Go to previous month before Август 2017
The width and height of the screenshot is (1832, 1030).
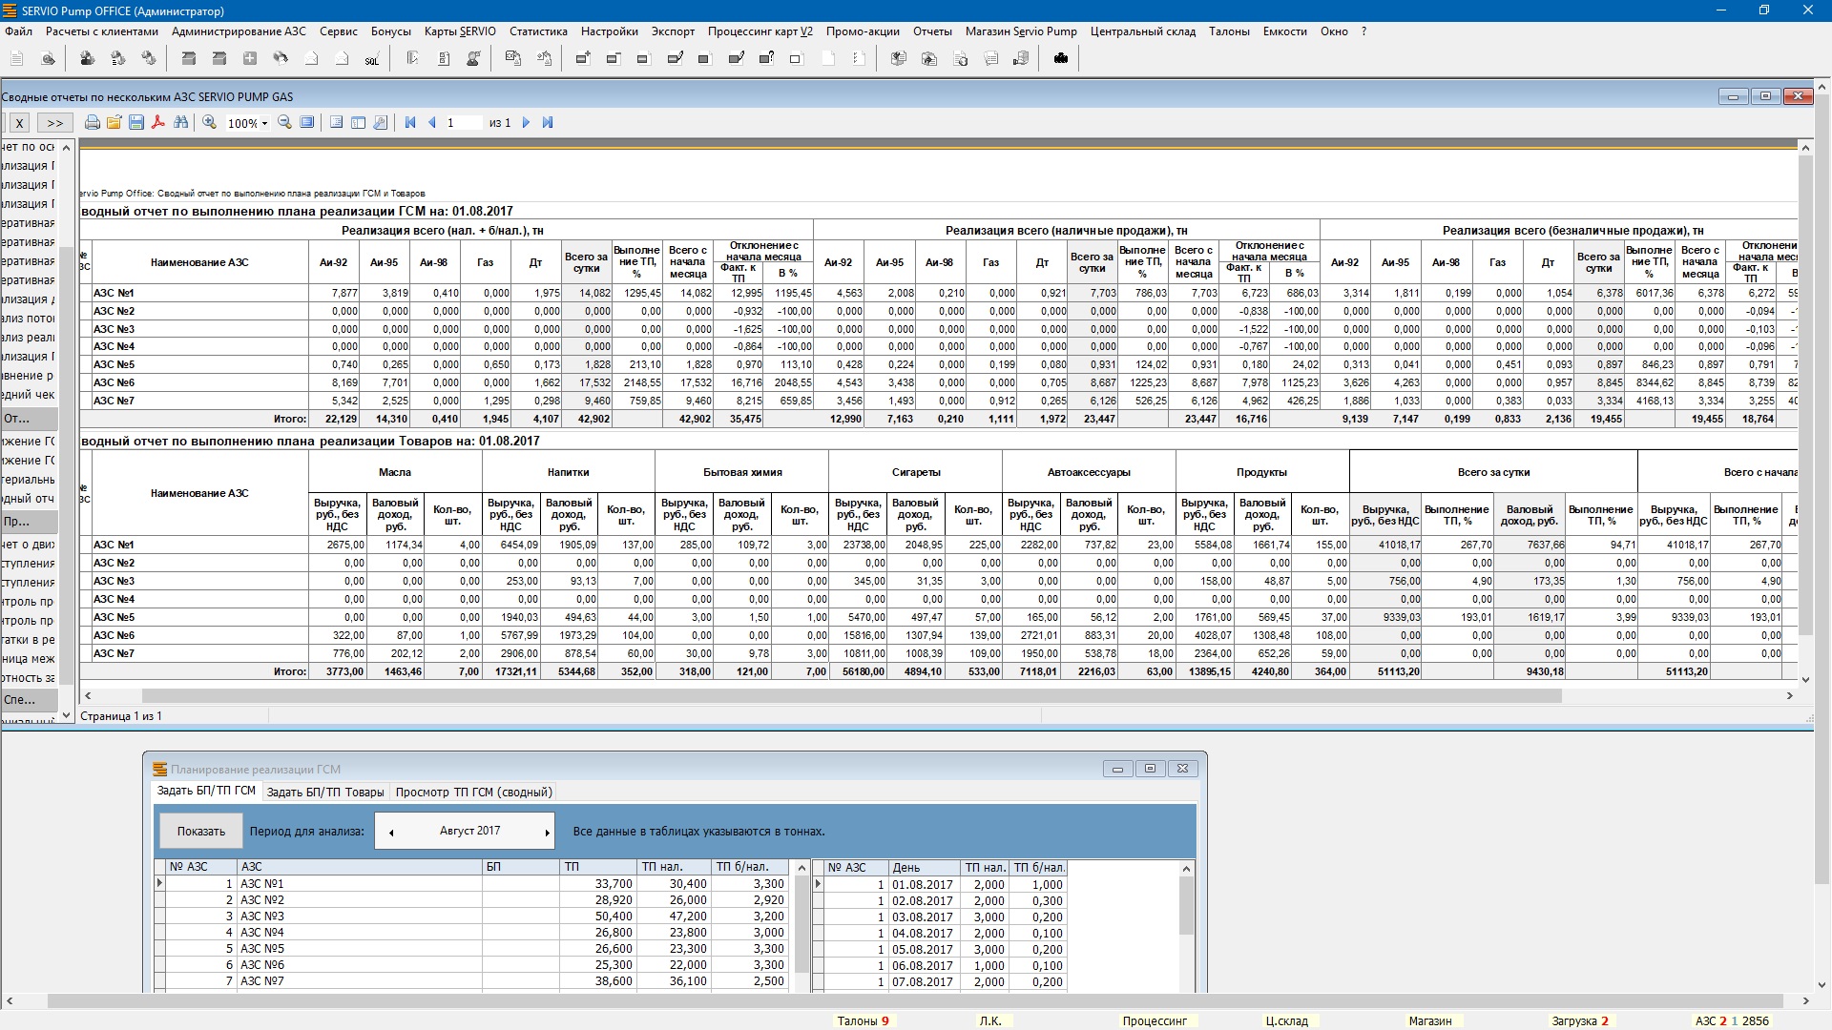pyautogui.click(x=391, y=833)
